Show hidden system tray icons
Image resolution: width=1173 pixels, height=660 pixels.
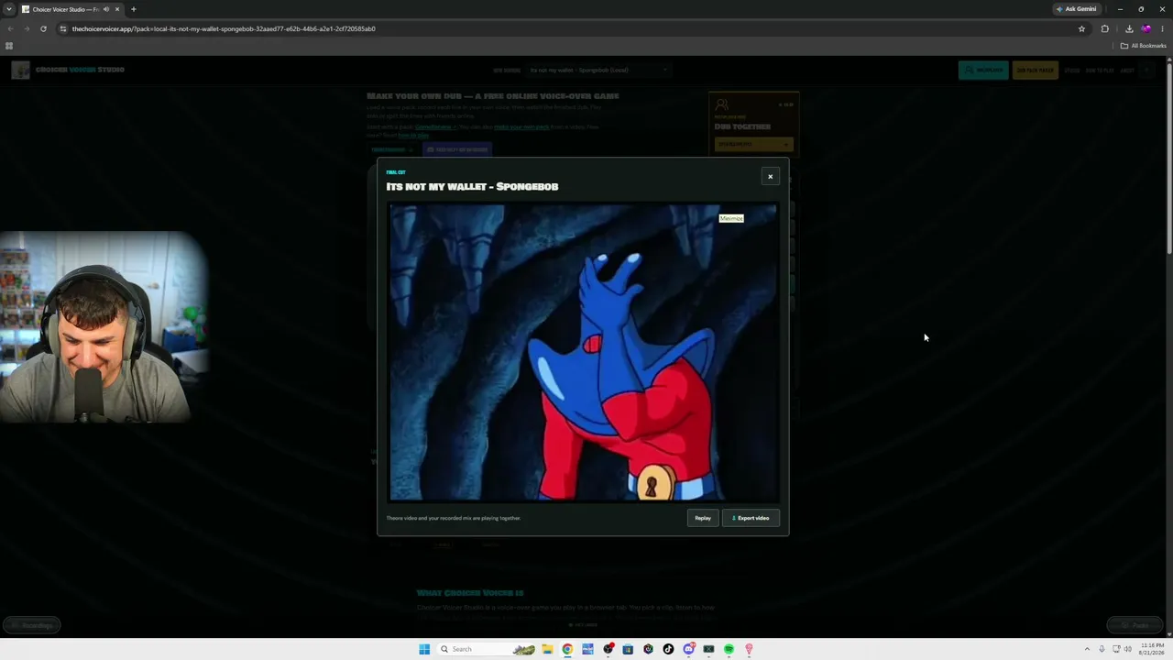pyautogui.click(x=1087, y=649)
